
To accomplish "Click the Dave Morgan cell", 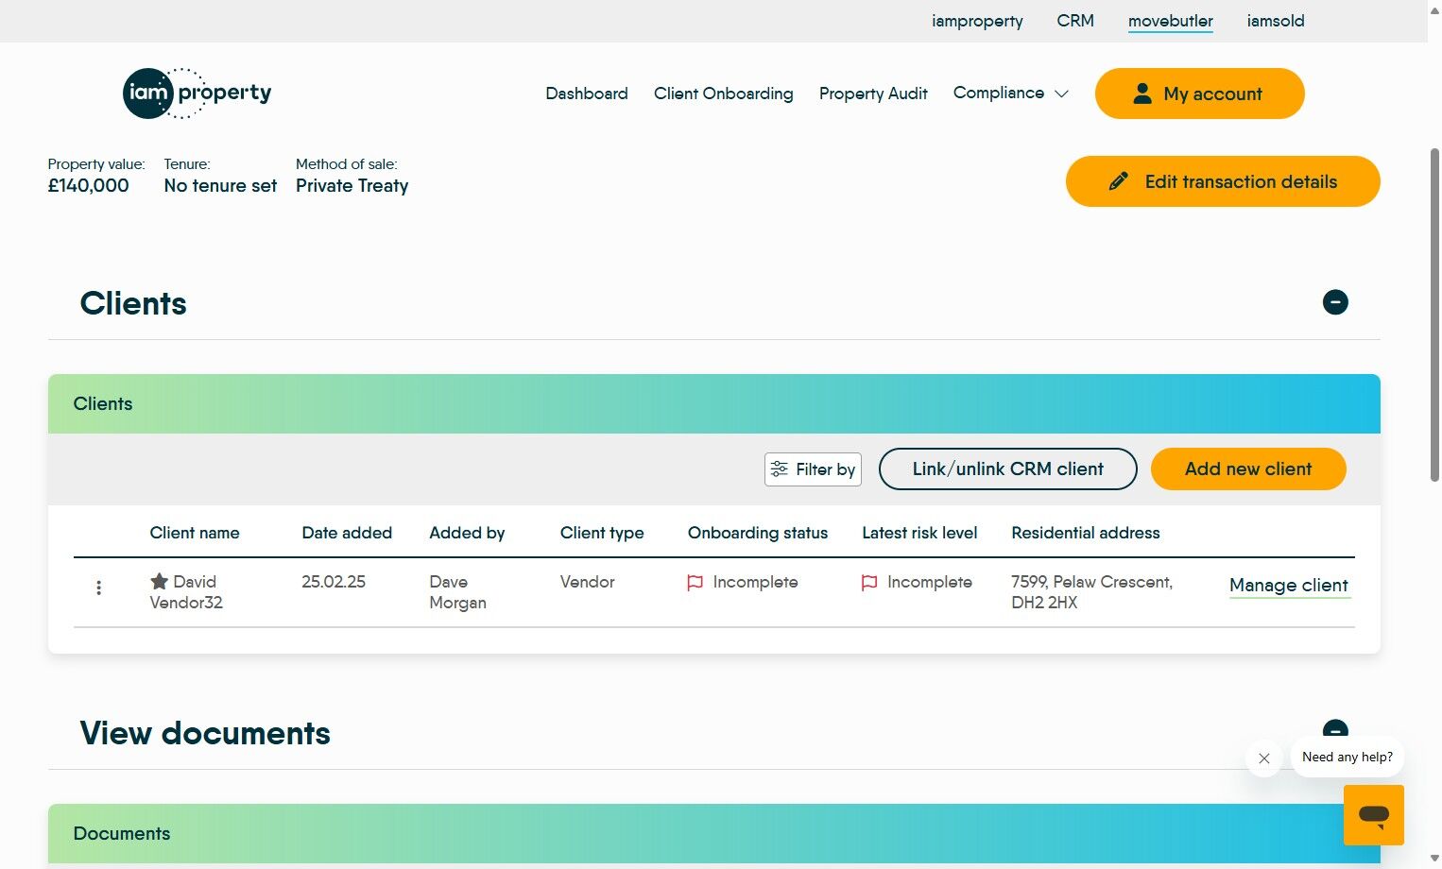I will coord(457,592).
